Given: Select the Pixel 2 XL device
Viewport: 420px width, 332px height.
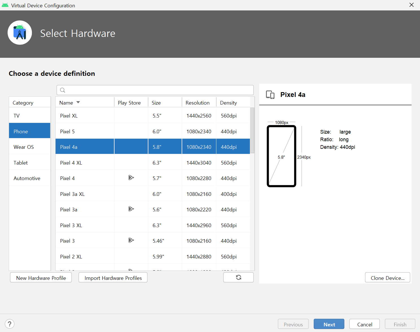Looking at the screenshot, I should pyautogui.click(x=71, y=256).
